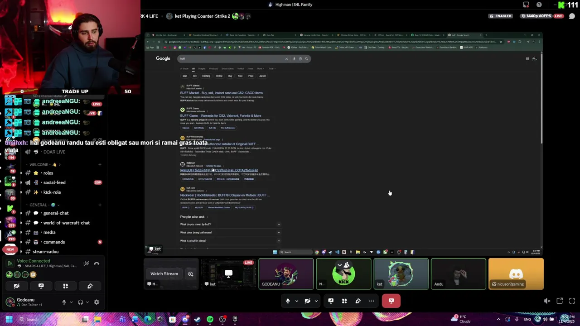Select Andu participant tile
The image size is (580, 326).
click(x=458, y=273)
